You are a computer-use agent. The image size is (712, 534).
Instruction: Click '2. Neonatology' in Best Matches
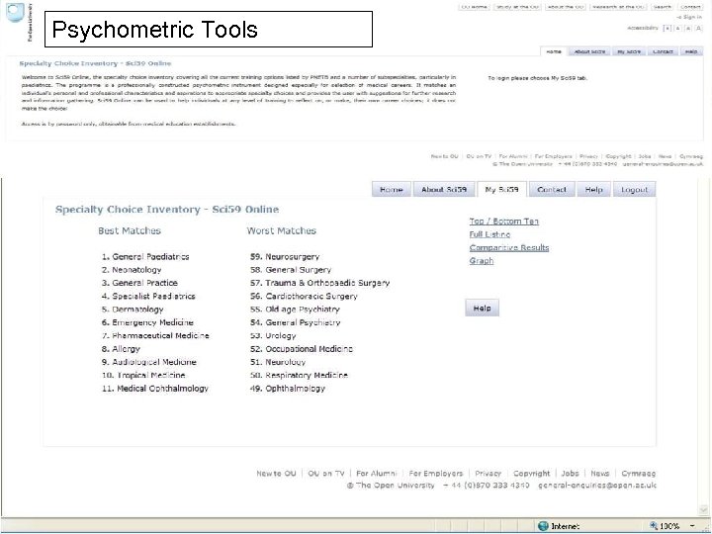[x=132, y=270]
